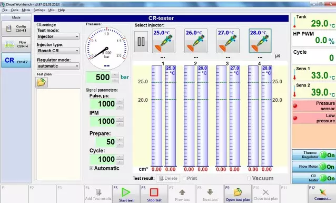
Task: Click the Cycle 1000 input field
Action: pos(103,159)
